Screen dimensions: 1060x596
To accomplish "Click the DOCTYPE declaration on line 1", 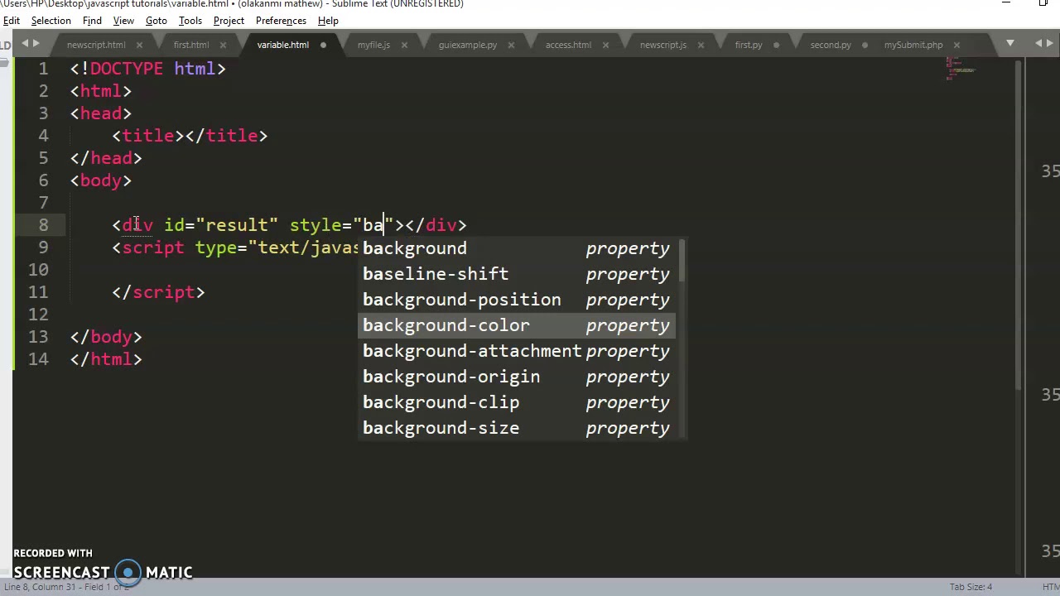I will coord(148,69).
